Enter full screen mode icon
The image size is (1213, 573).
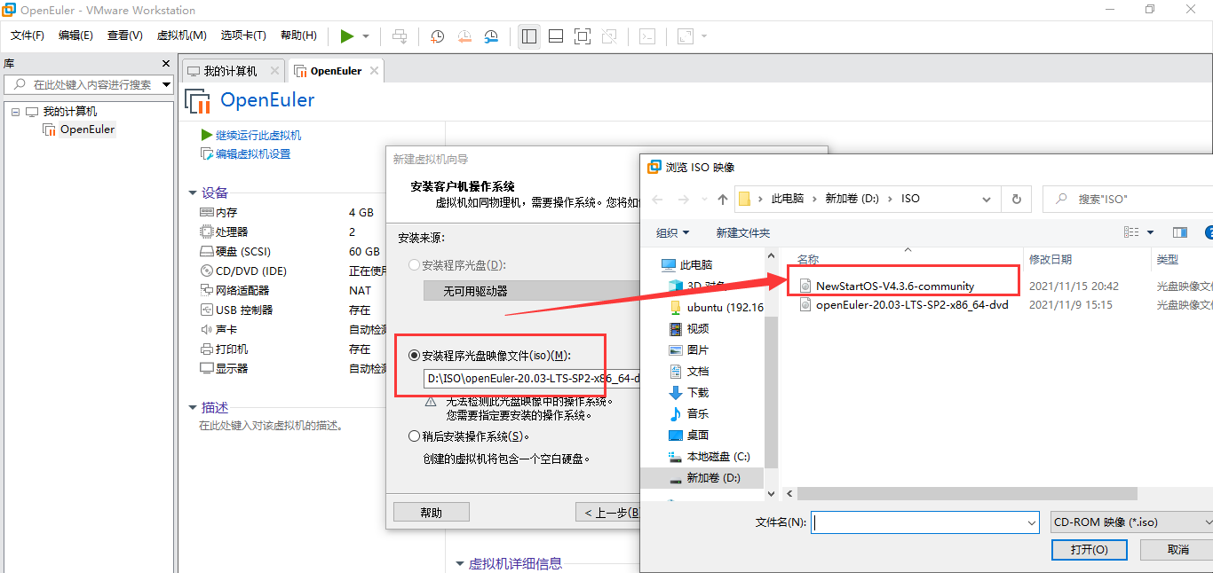coord(583,36)
